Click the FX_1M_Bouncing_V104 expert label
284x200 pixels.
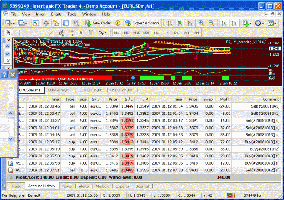tap(244, 42)
